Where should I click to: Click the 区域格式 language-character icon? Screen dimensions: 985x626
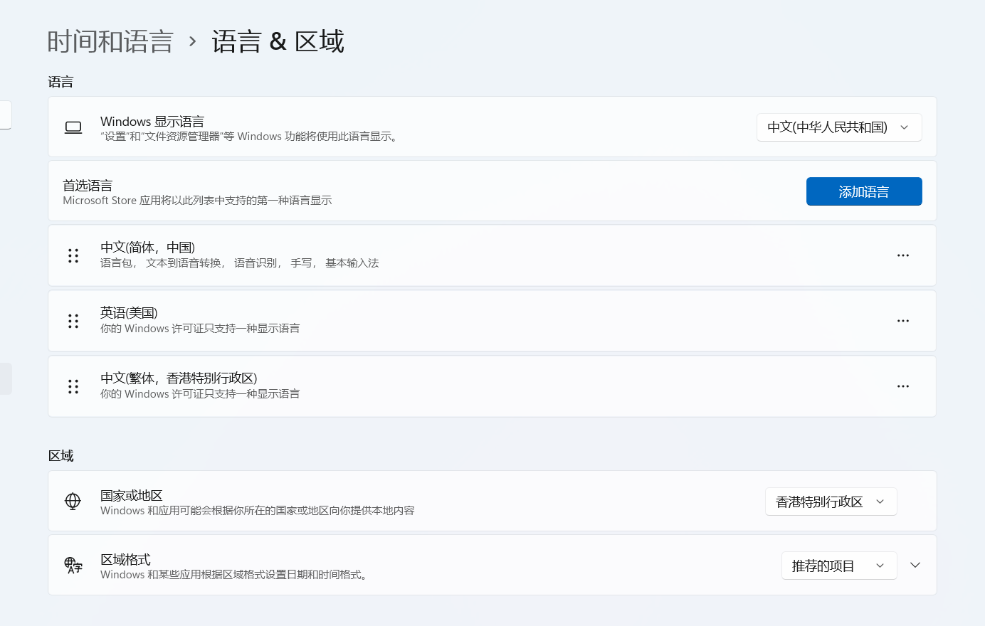(73, 565)
